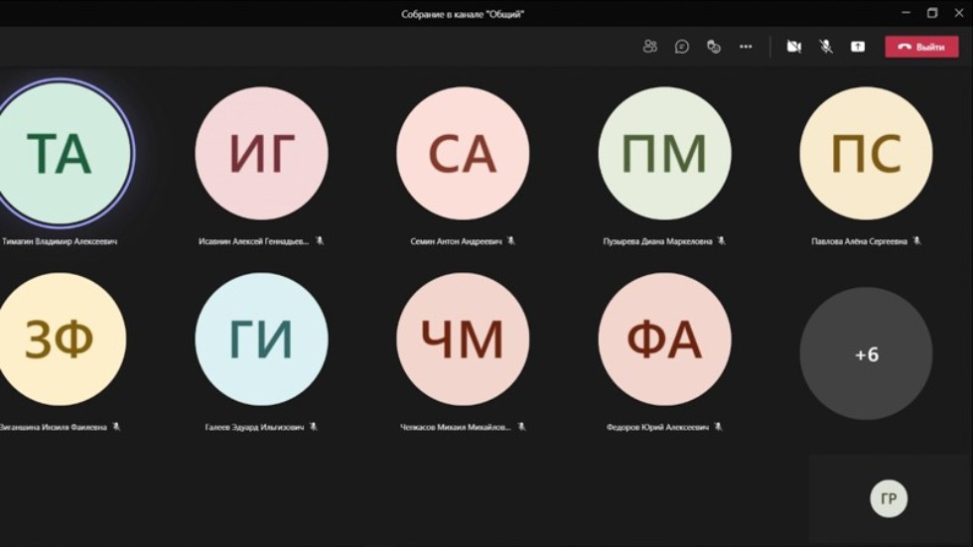Click the ГР self-view avatar
Viewport: 973px width, 547px height.
(x=889, y=499)
